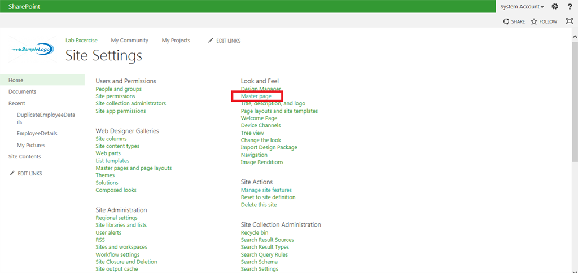The image size is (578, 273).
Task: Open My Community in top navigation
Action: coord(130,41)
